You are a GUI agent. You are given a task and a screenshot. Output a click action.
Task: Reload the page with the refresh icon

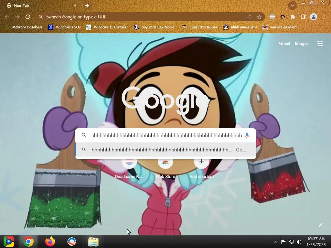pyautogui.click(x=28, y=17)
